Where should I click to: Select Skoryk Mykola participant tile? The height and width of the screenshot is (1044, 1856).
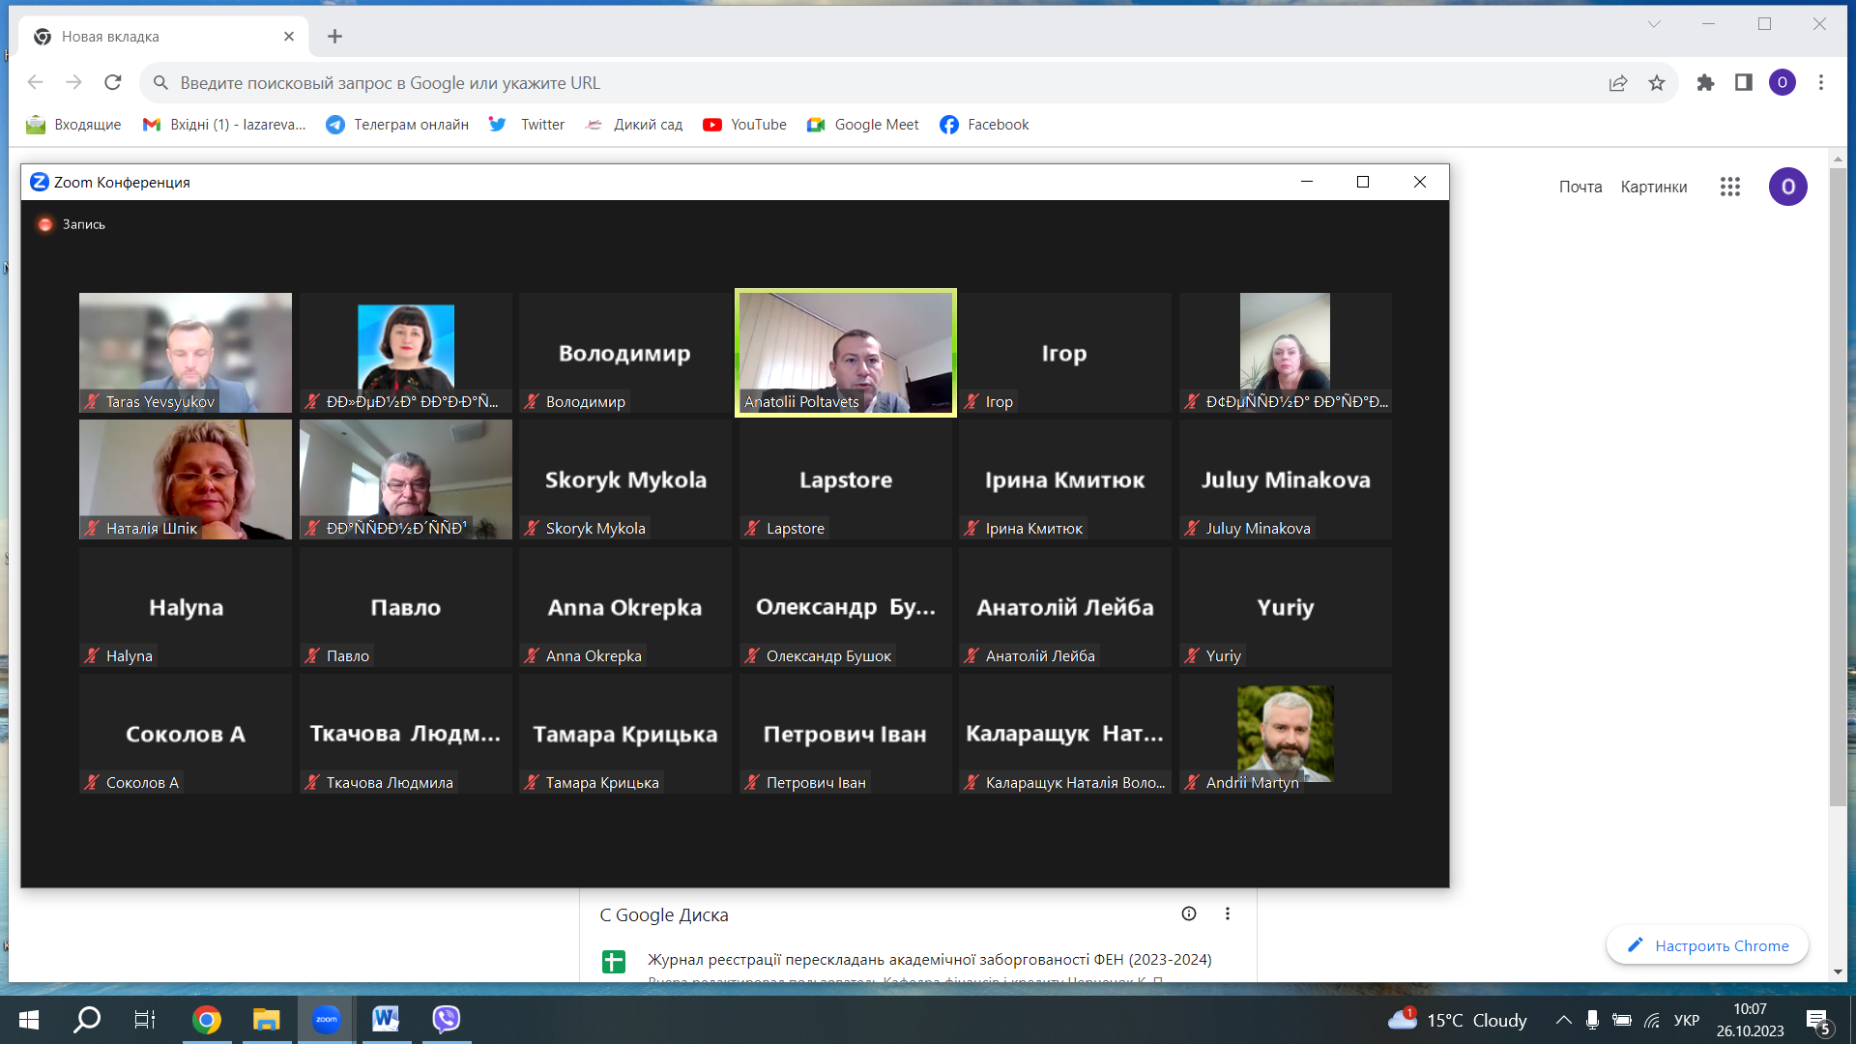[625, 479]
